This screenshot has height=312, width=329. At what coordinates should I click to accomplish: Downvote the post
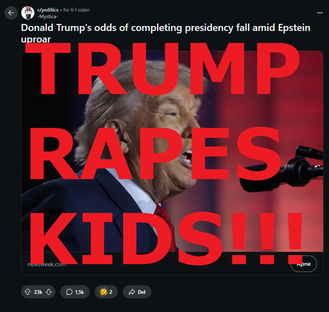pyautogui.click(x=49, y=292)
